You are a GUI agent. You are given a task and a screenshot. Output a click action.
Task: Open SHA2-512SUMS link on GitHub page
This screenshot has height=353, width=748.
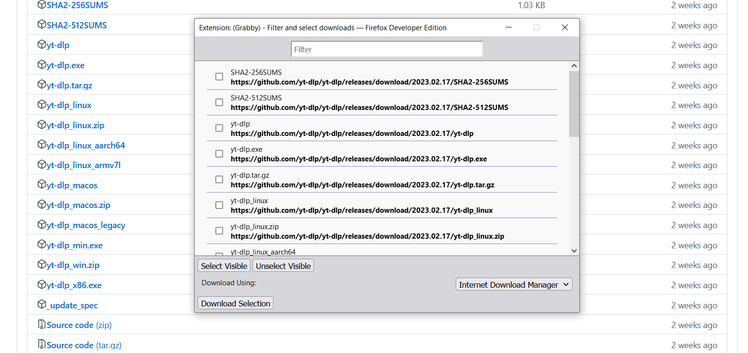pos(77,25)
